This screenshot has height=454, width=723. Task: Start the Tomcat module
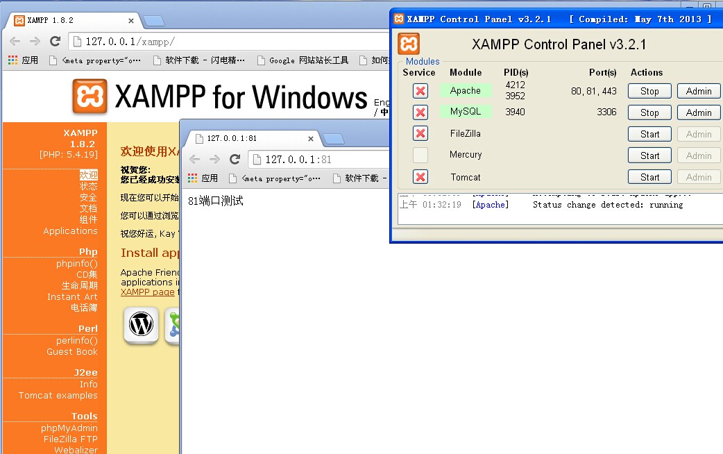[649, 177]
